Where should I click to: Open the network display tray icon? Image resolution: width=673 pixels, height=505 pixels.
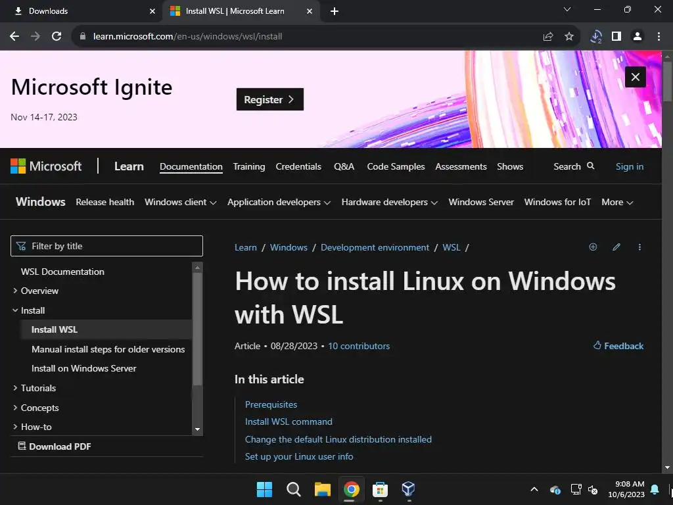[x=576, y=489]
